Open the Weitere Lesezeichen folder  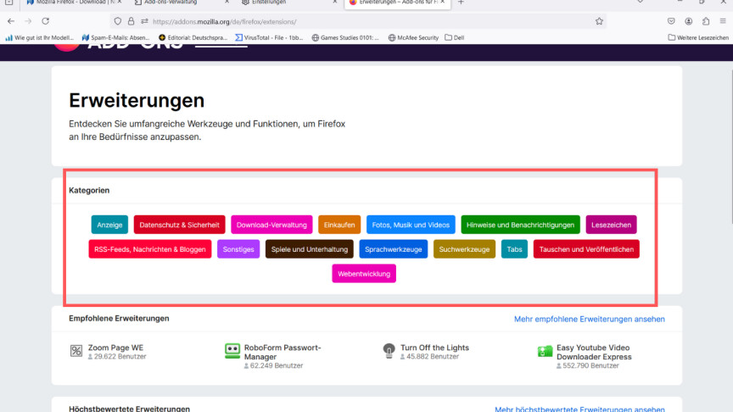click(x=698, y=37)
